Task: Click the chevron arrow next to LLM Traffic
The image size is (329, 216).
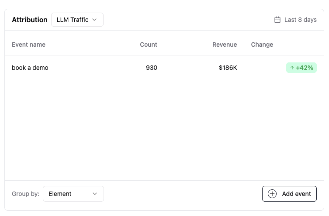Action: 94,20
